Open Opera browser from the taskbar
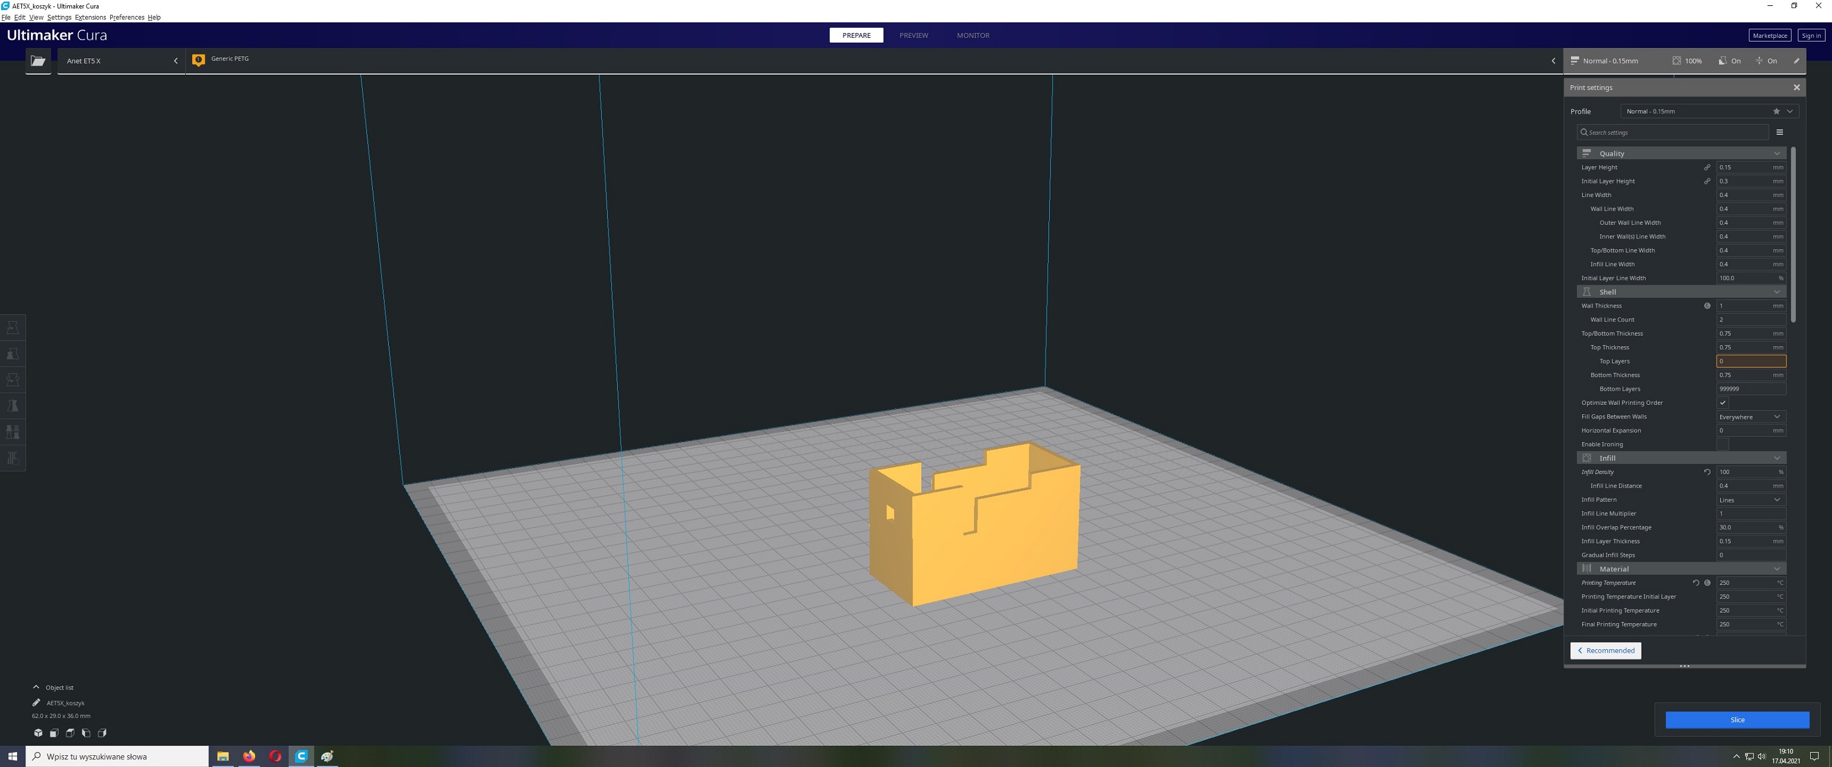This screenshot has height=767, width=1832. pos(275,756)
